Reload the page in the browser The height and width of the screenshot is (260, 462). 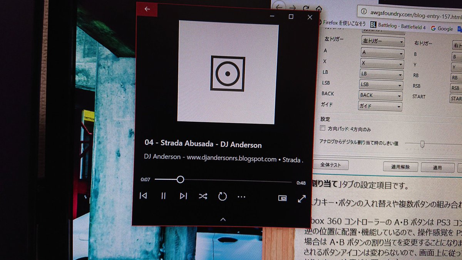pos(306,8)
